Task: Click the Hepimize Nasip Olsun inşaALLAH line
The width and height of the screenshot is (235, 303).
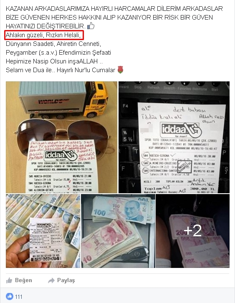Action: coord(54,61)
